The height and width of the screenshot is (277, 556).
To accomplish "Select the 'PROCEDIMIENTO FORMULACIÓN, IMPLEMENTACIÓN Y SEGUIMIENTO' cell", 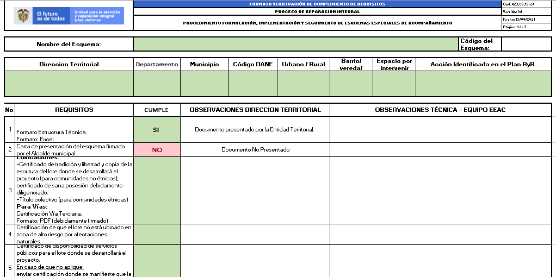I will point(317,23).
